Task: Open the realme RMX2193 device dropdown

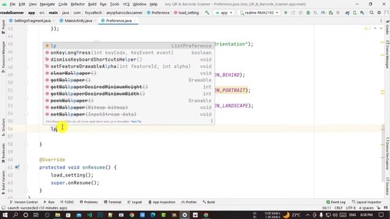Action: (x=259, y=12)
